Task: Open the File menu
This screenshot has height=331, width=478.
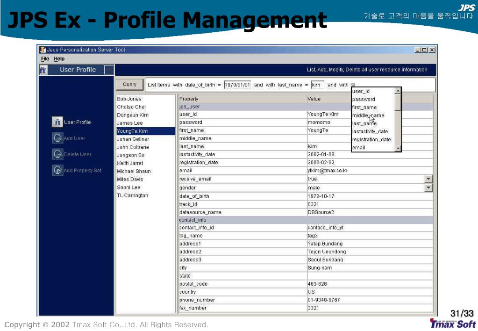Action: pyautogui.click(x=45, y=58)
